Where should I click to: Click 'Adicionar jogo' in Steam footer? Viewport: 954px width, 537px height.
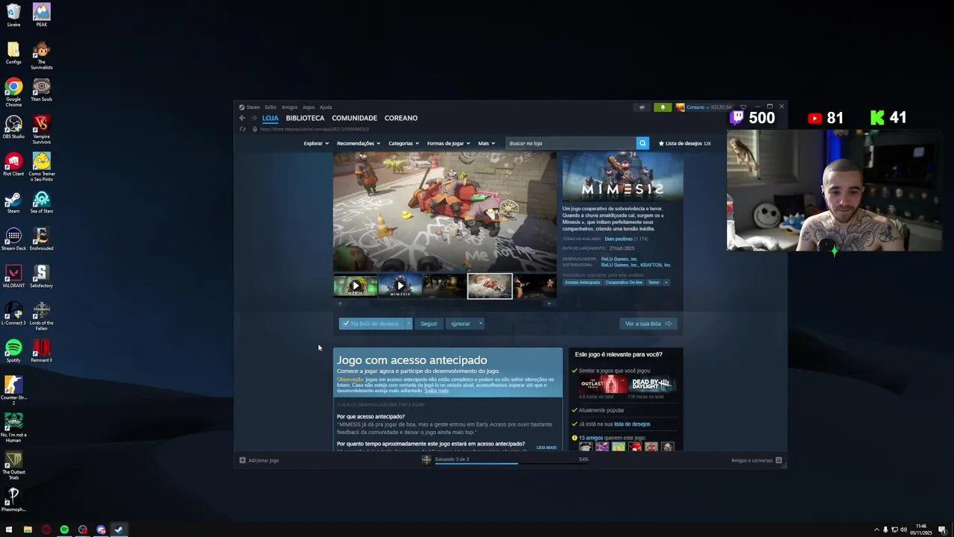259,460
